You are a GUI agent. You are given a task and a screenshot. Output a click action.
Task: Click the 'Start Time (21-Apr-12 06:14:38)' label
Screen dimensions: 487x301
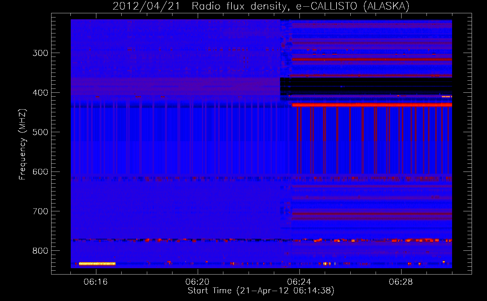[x=261, y=291]
